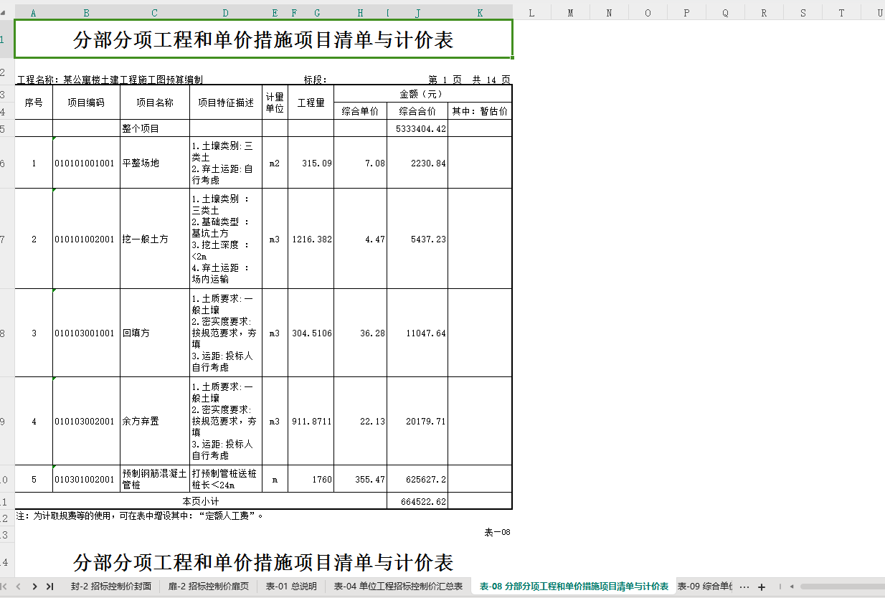Select the cell containing 5333404.42

417,128
